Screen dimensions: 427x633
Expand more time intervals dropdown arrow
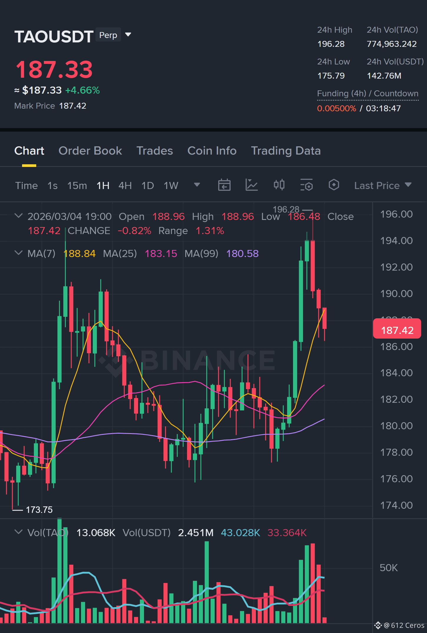tap(197, 185)
